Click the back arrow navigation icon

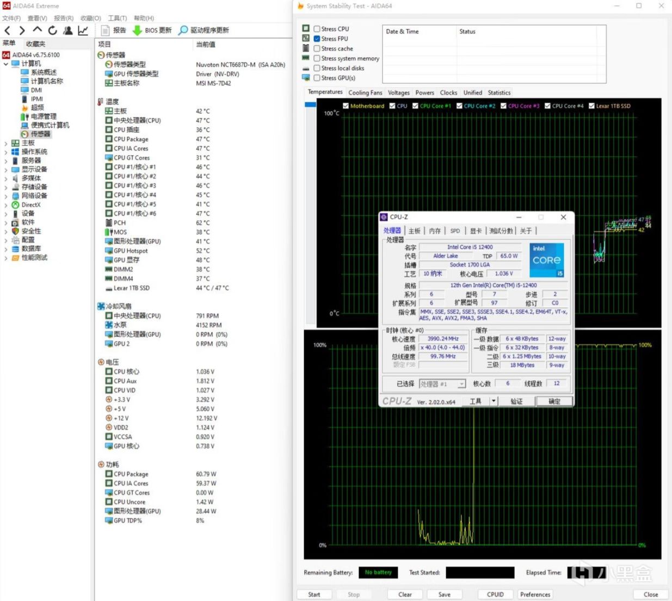click(8, 30)
